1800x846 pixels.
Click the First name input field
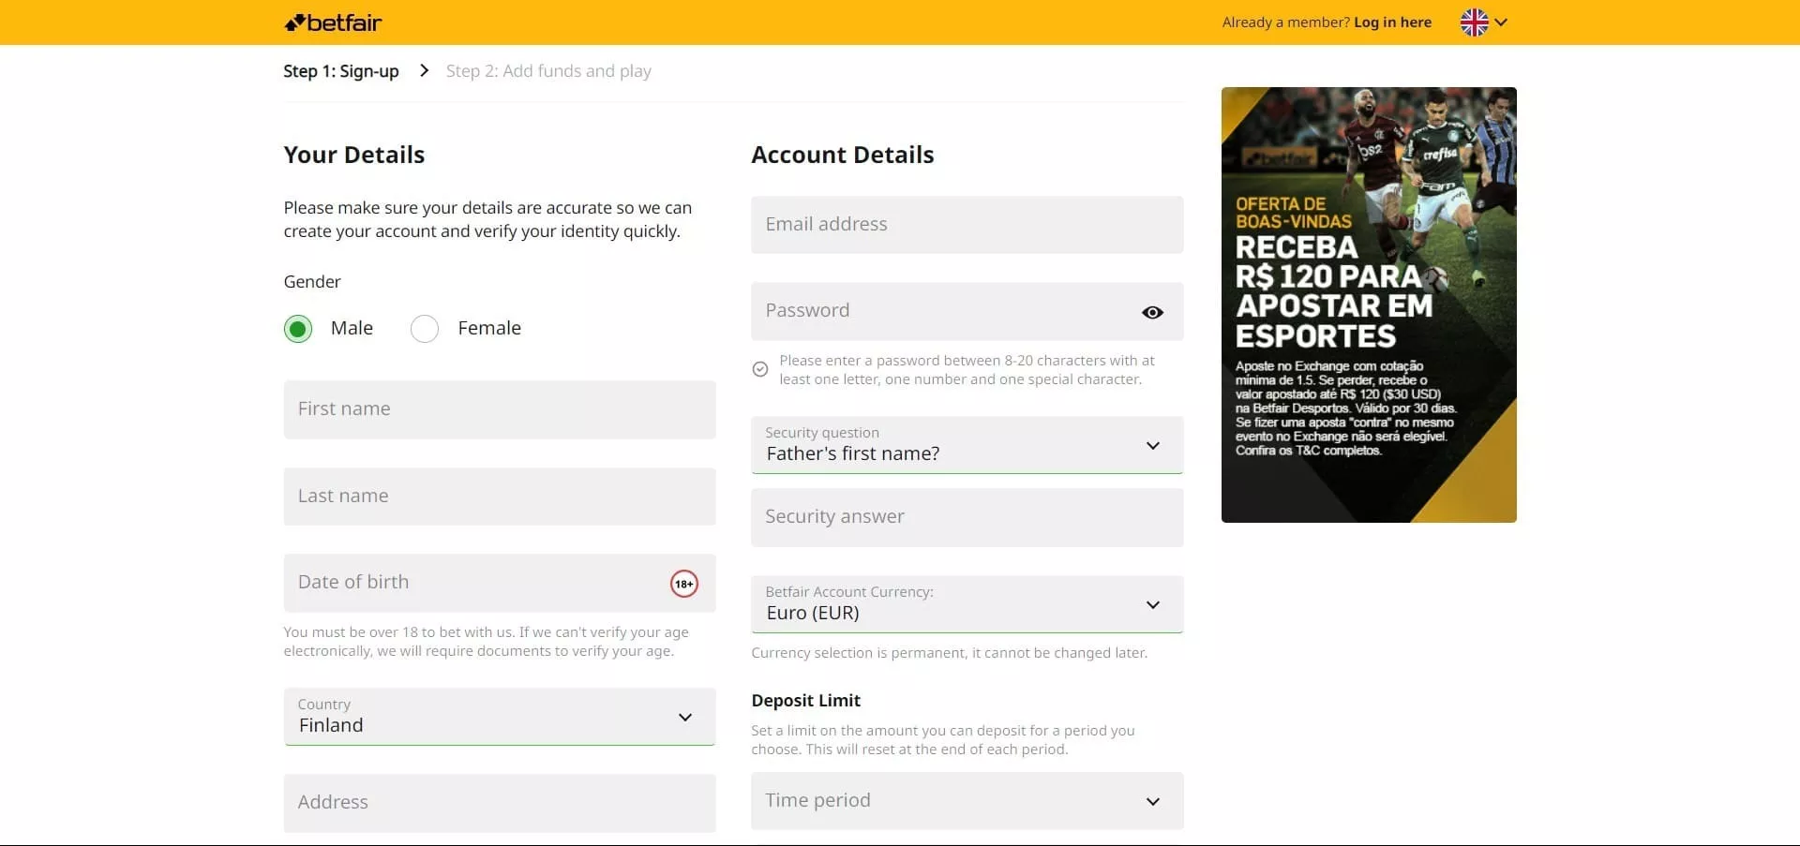pyautogui.click(x=499, y=409)
